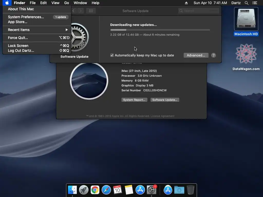Viewport: 263px width, 197px height.
Task: Click the Finder icon in the Dock
Action: pos(72,190)
